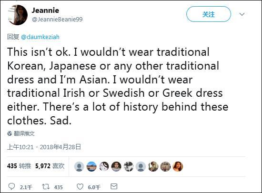
Task: View the 435 转推 retweets list
Action: [19, 166]
